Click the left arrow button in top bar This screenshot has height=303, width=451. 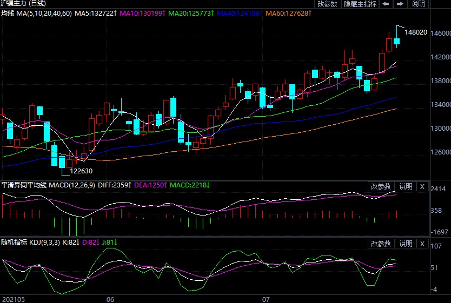coord(386,4)
